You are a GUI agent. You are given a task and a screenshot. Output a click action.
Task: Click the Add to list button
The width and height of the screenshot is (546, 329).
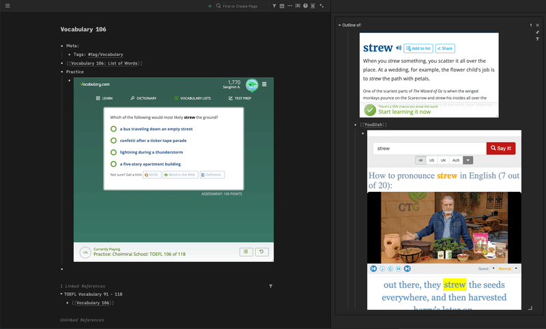click(418, 48)
